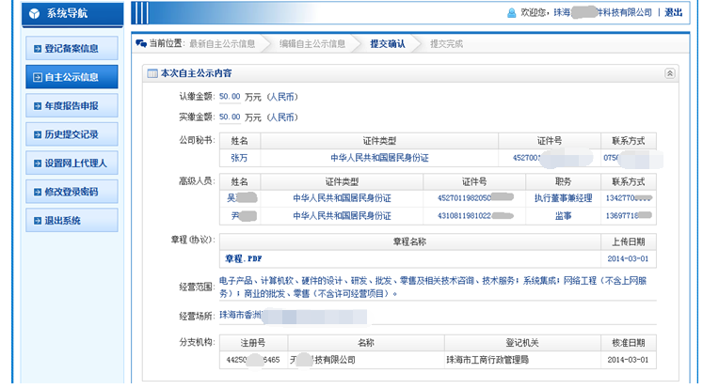703x389 pixels.
Task: Select the 提交确认 step
Action: (387, 43)
